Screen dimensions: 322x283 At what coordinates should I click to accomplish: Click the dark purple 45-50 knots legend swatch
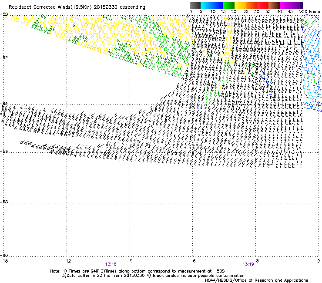(x=297, y=5)
